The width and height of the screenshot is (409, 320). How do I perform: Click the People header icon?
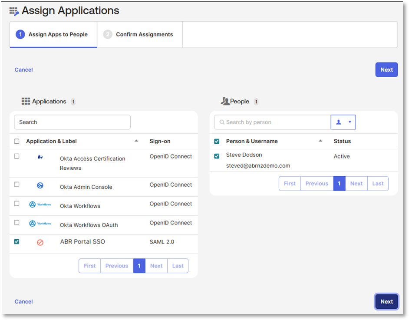[x=225, y=102]
